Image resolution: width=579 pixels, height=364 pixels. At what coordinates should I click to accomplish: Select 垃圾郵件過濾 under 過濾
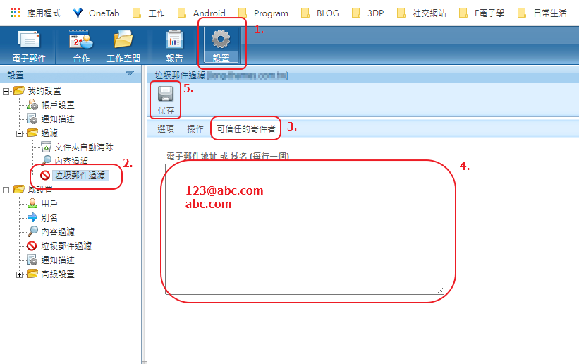[x=80, y=175]
